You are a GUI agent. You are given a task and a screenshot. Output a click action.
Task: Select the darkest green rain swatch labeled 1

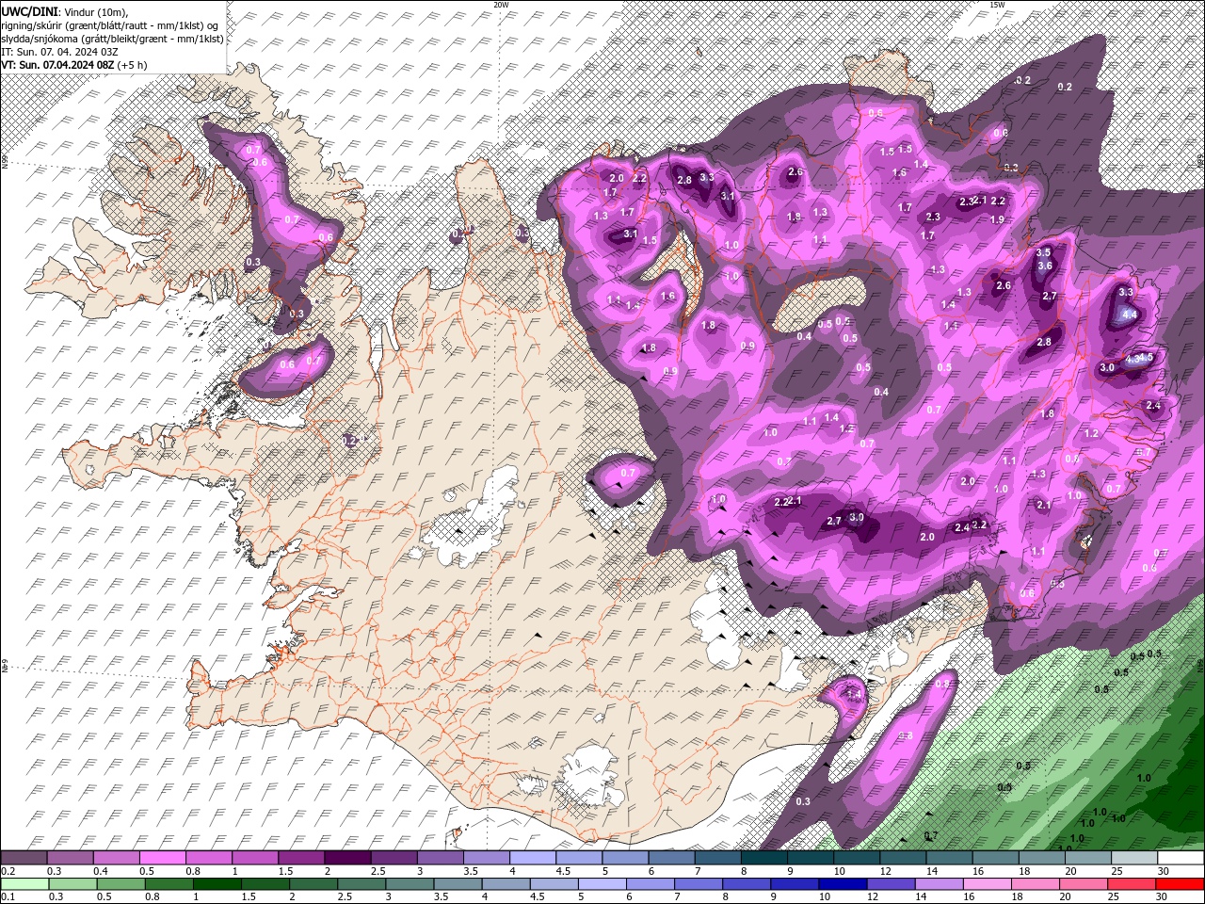point(217,884)
